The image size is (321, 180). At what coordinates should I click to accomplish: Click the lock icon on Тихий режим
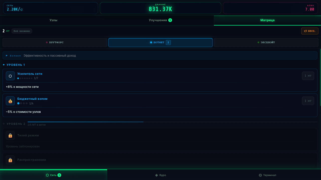(10, 135)
